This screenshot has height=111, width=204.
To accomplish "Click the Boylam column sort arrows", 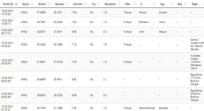I will [x=67, y=4].
